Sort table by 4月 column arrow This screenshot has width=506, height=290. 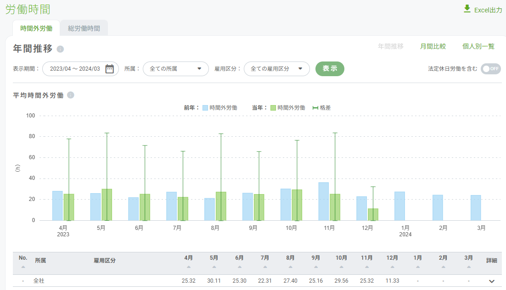click(188, 267)
